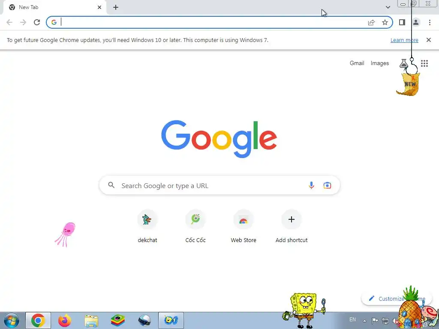439x329 pixels.
Task: Open the Images link
Action: pyautogui.click(x=380, y=63)
